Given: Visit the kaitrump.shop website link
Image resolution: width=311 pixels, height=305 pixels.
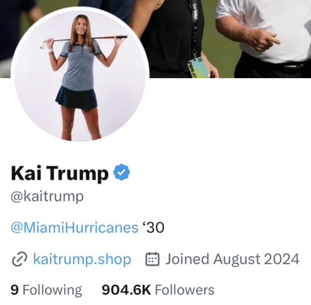Looking at the screenshot, I should pyautogui.click(x=82, y=259).
